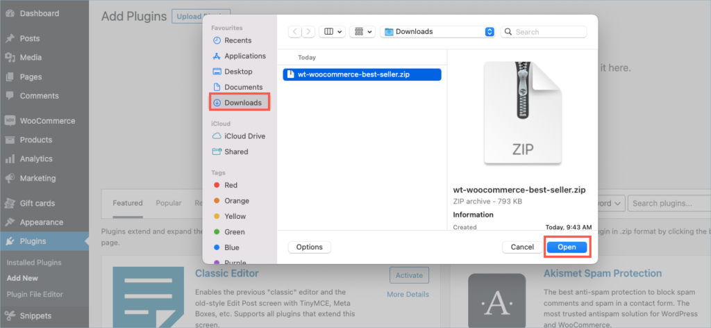Open Installed Plugins submenu item
The height and width of the screenshot is (328, 711).
(x=34, y=263)
